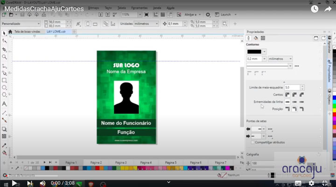Viewport: 336px width, 187px height.
Task: Open the outline color dropdown
Action: coord(265,51)
